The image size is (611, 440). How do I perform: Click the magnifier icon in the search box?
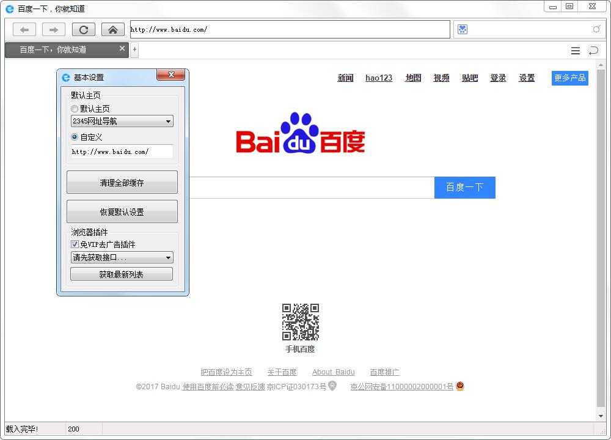point(596,29)
